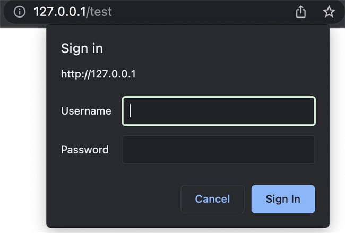The height and width of the screenshot is (234, 345).
Task: Focus the Password input field
Action: point(219,150)
